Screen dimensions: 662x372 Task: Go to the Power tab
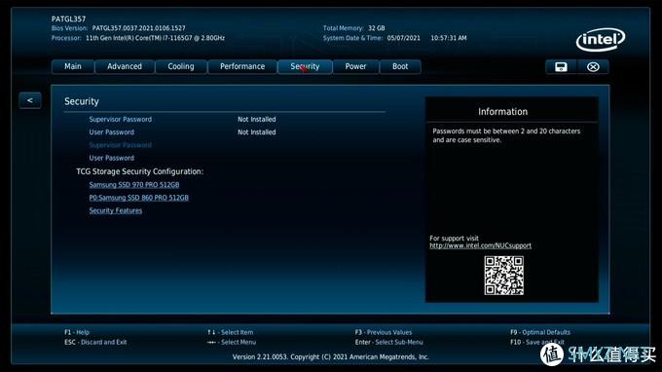coord(355,67)
